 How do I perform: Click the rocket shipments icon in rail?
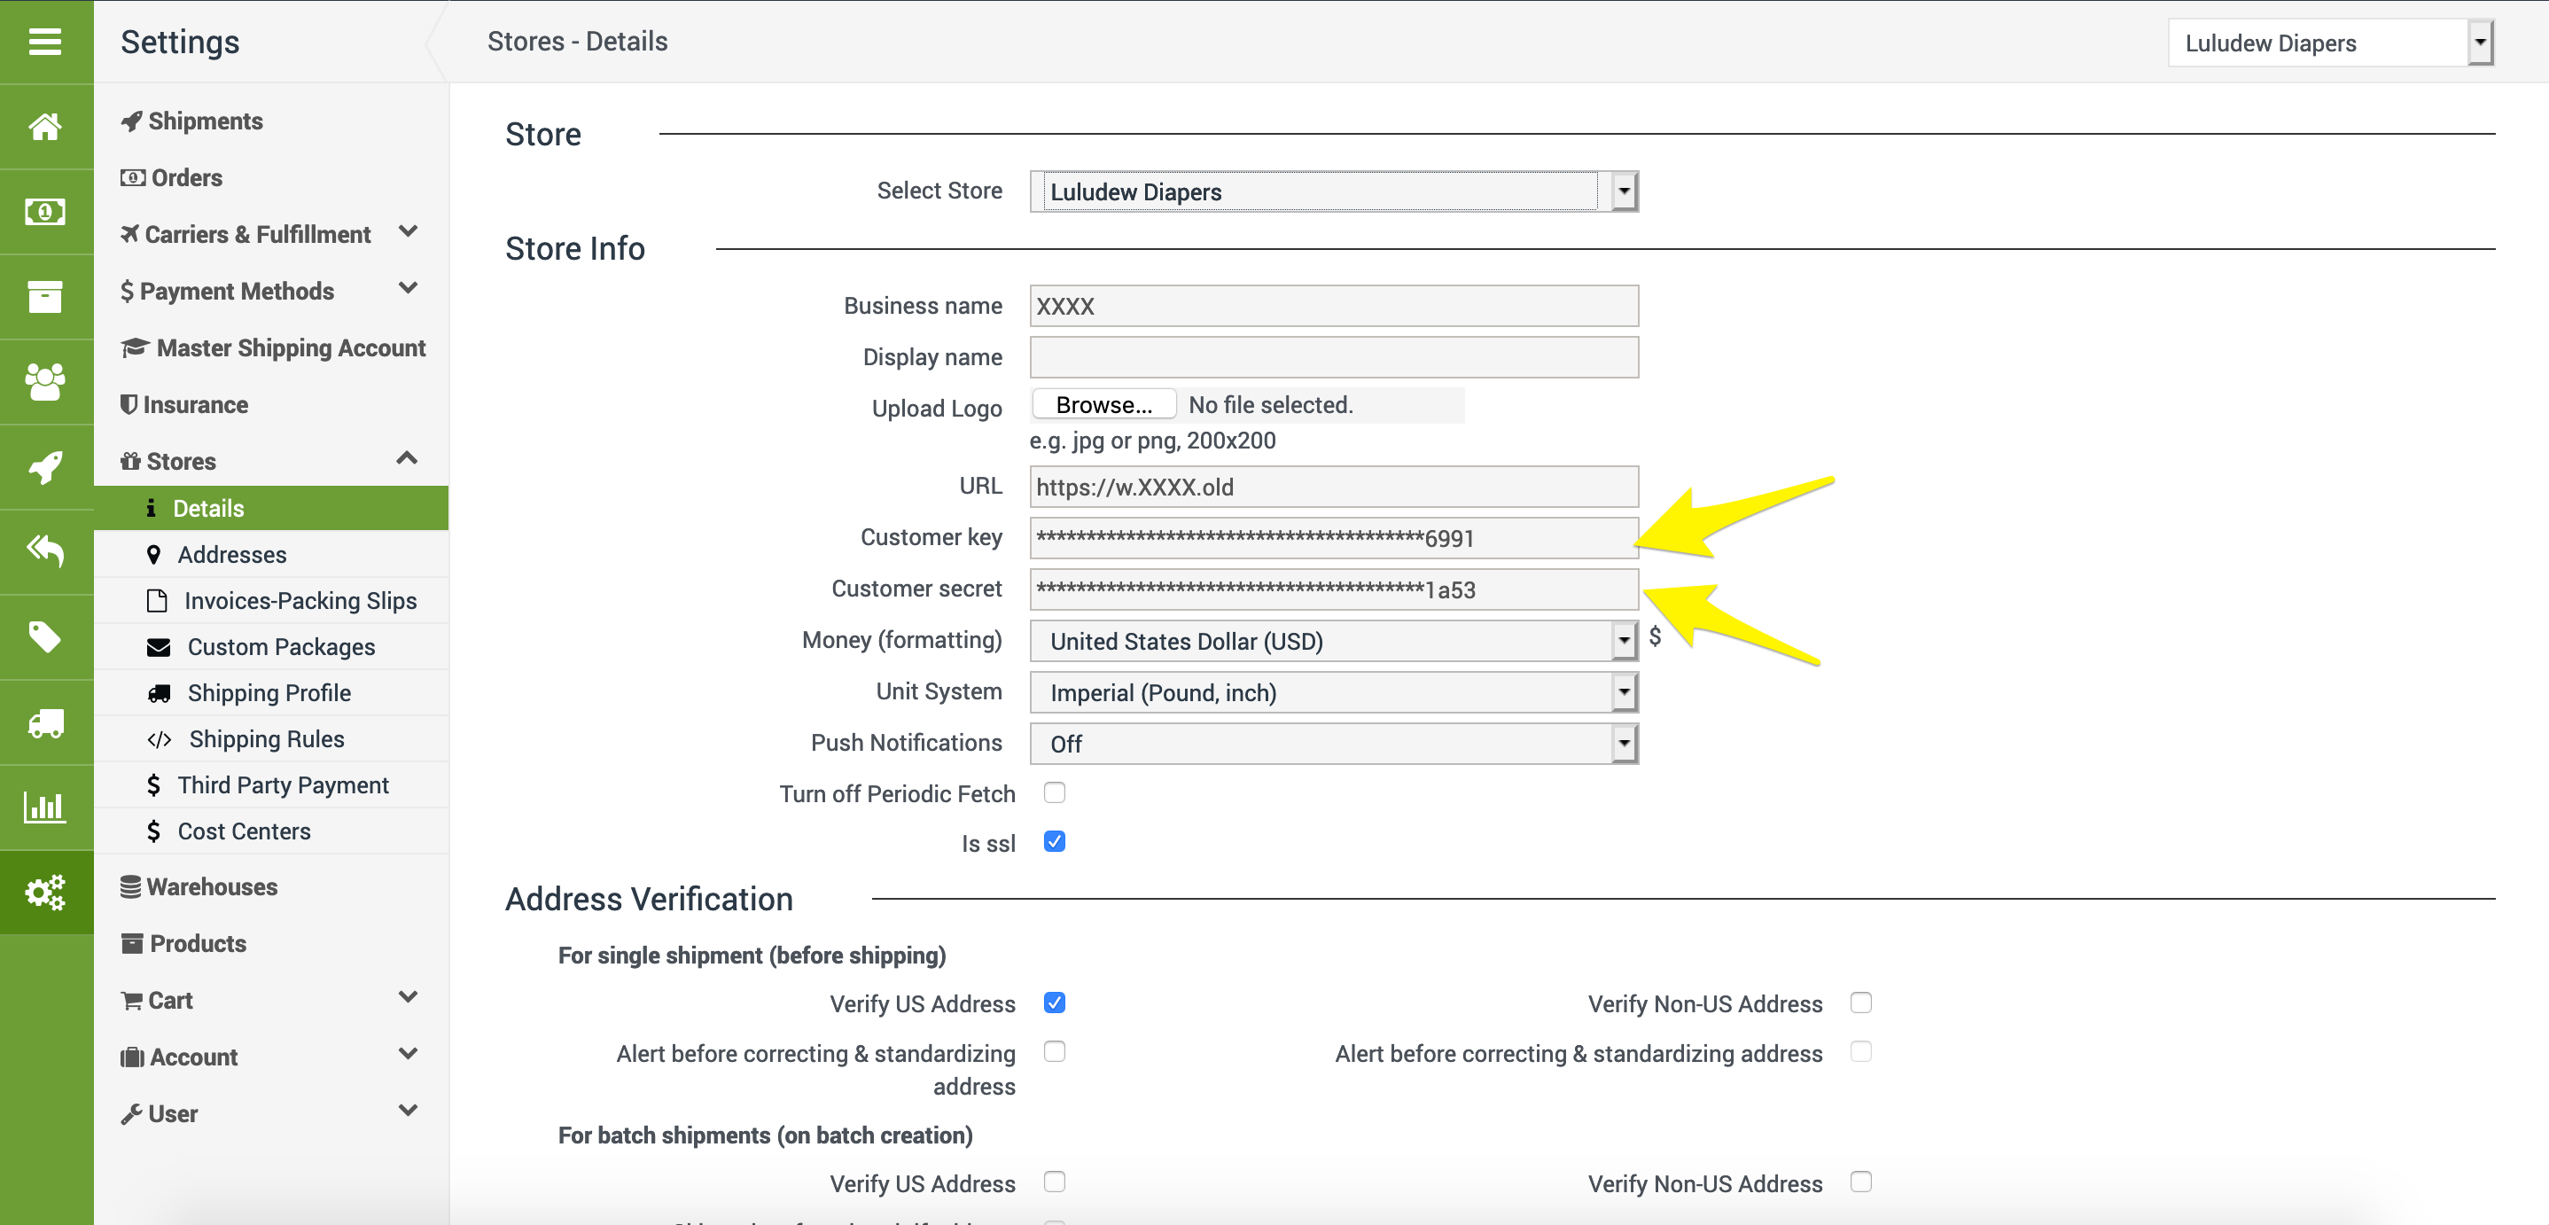pyautogui.click(x=45, y=467)
